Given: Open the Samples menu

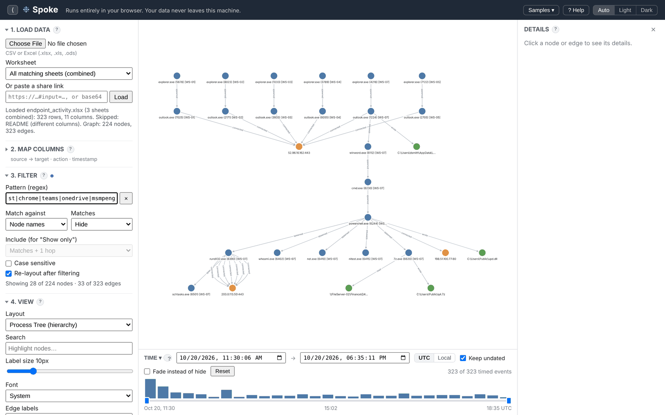Looking at the screenshot, I should 541,10.
